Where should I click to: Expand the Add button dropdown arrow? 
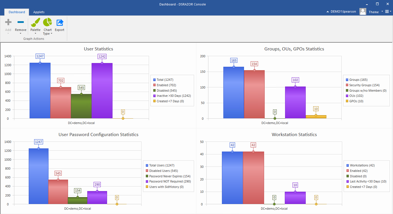coord(8,34)
